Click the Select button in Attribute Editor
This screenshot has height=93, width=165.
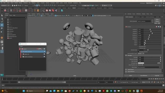[130, 76]
